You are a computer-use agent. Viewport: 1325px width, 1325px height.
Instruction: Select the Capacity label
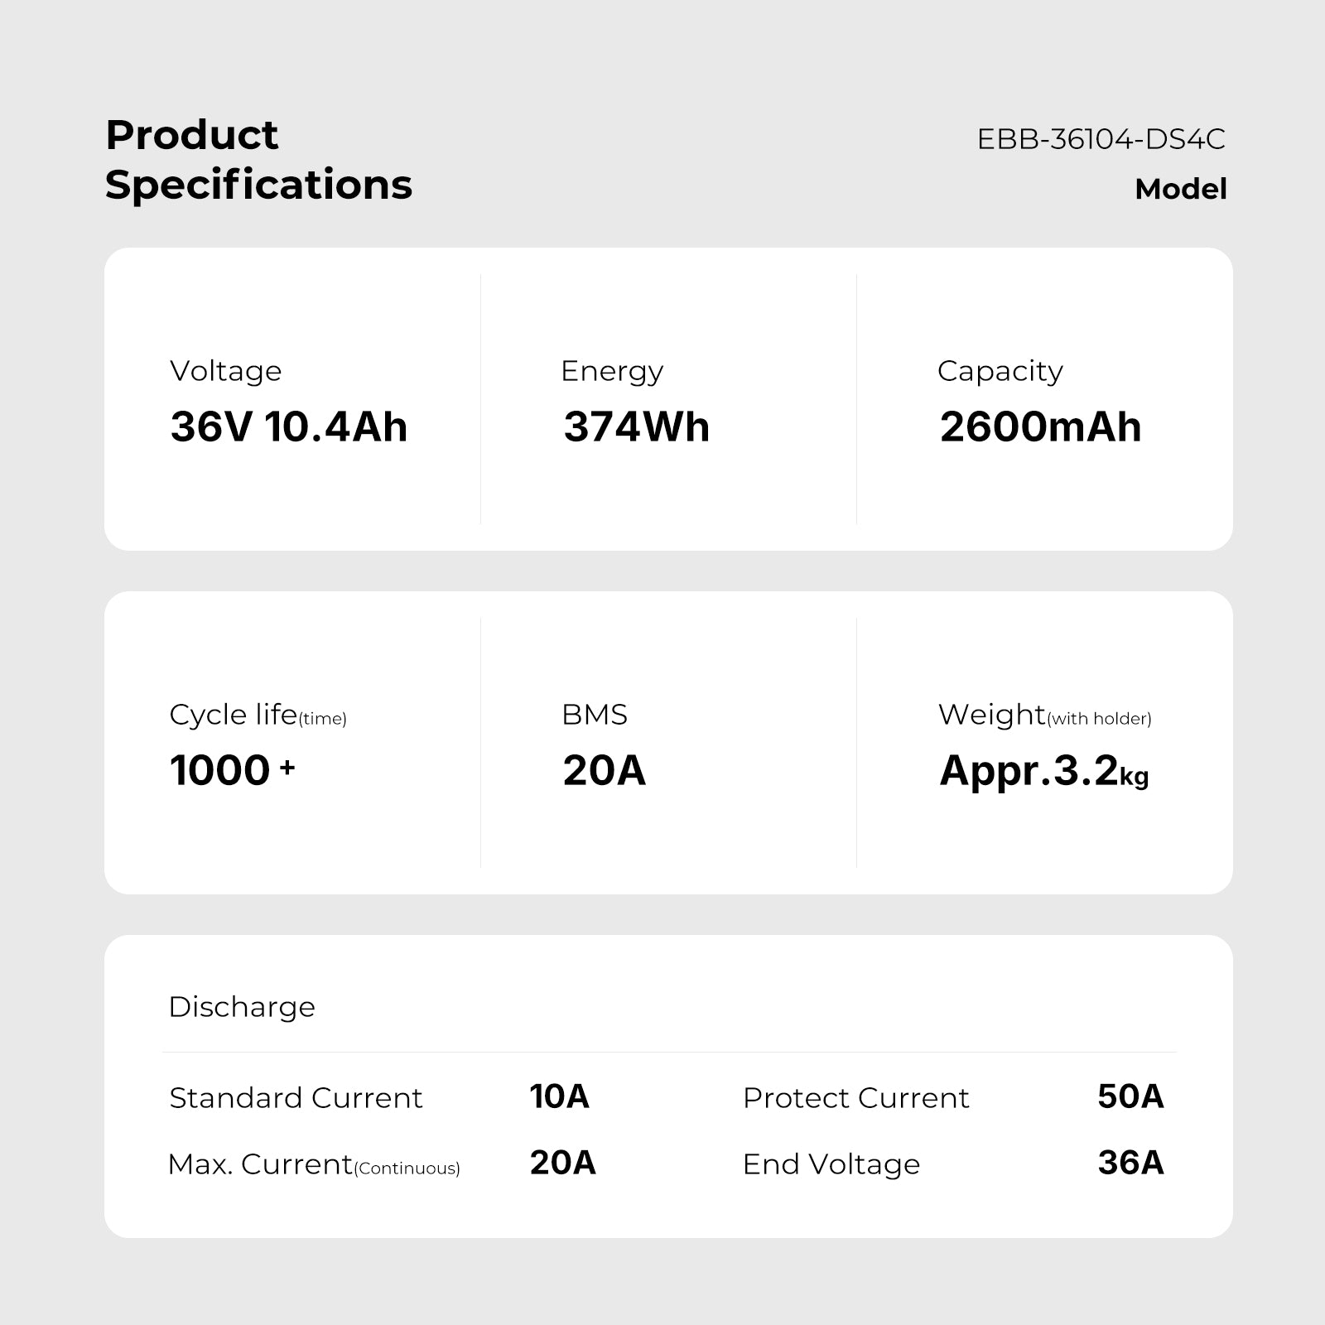tap(1000, 371)
